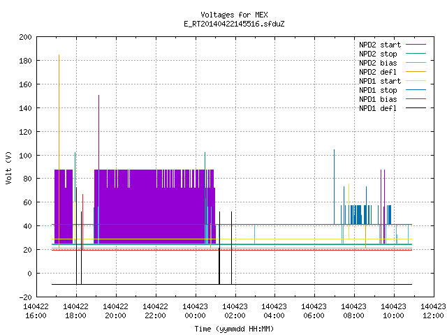The height and width of the screenshot is (335, 447).
Task: Click the purple NPD2 start legend line
Action: click(416, 45)
